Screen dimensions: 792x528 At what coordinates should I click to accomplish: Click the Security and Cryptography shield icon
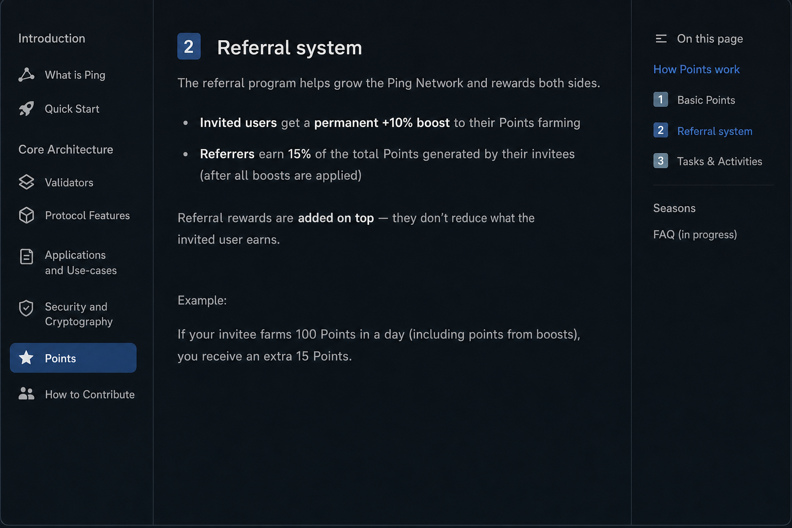coord(26,308)
